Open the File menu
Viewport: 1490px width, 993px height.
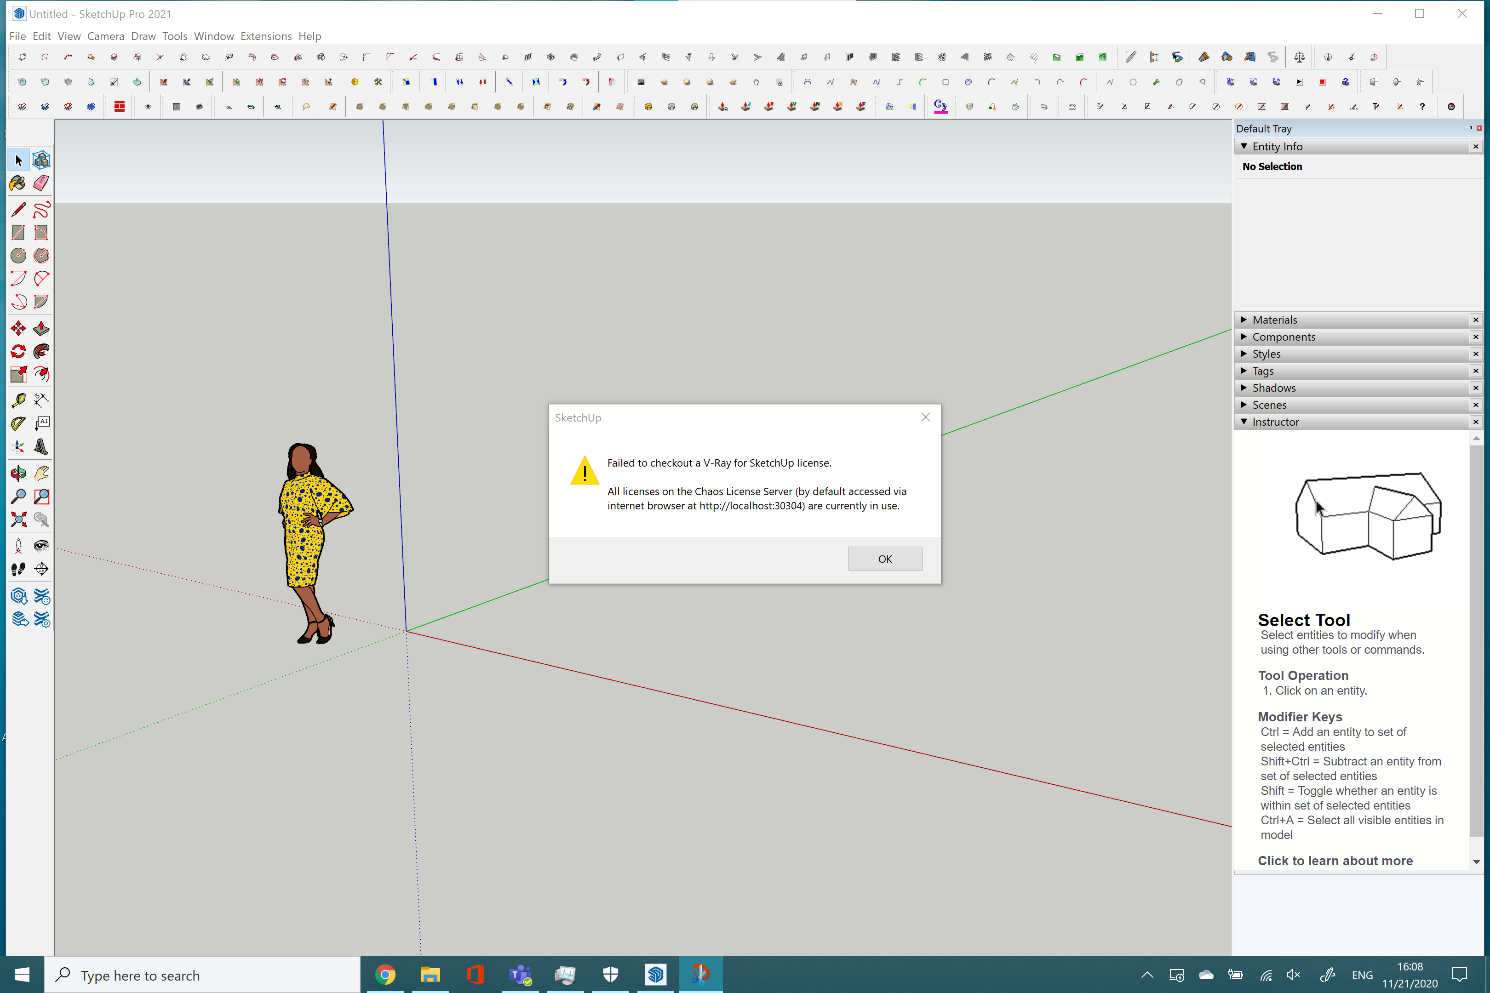18,36
